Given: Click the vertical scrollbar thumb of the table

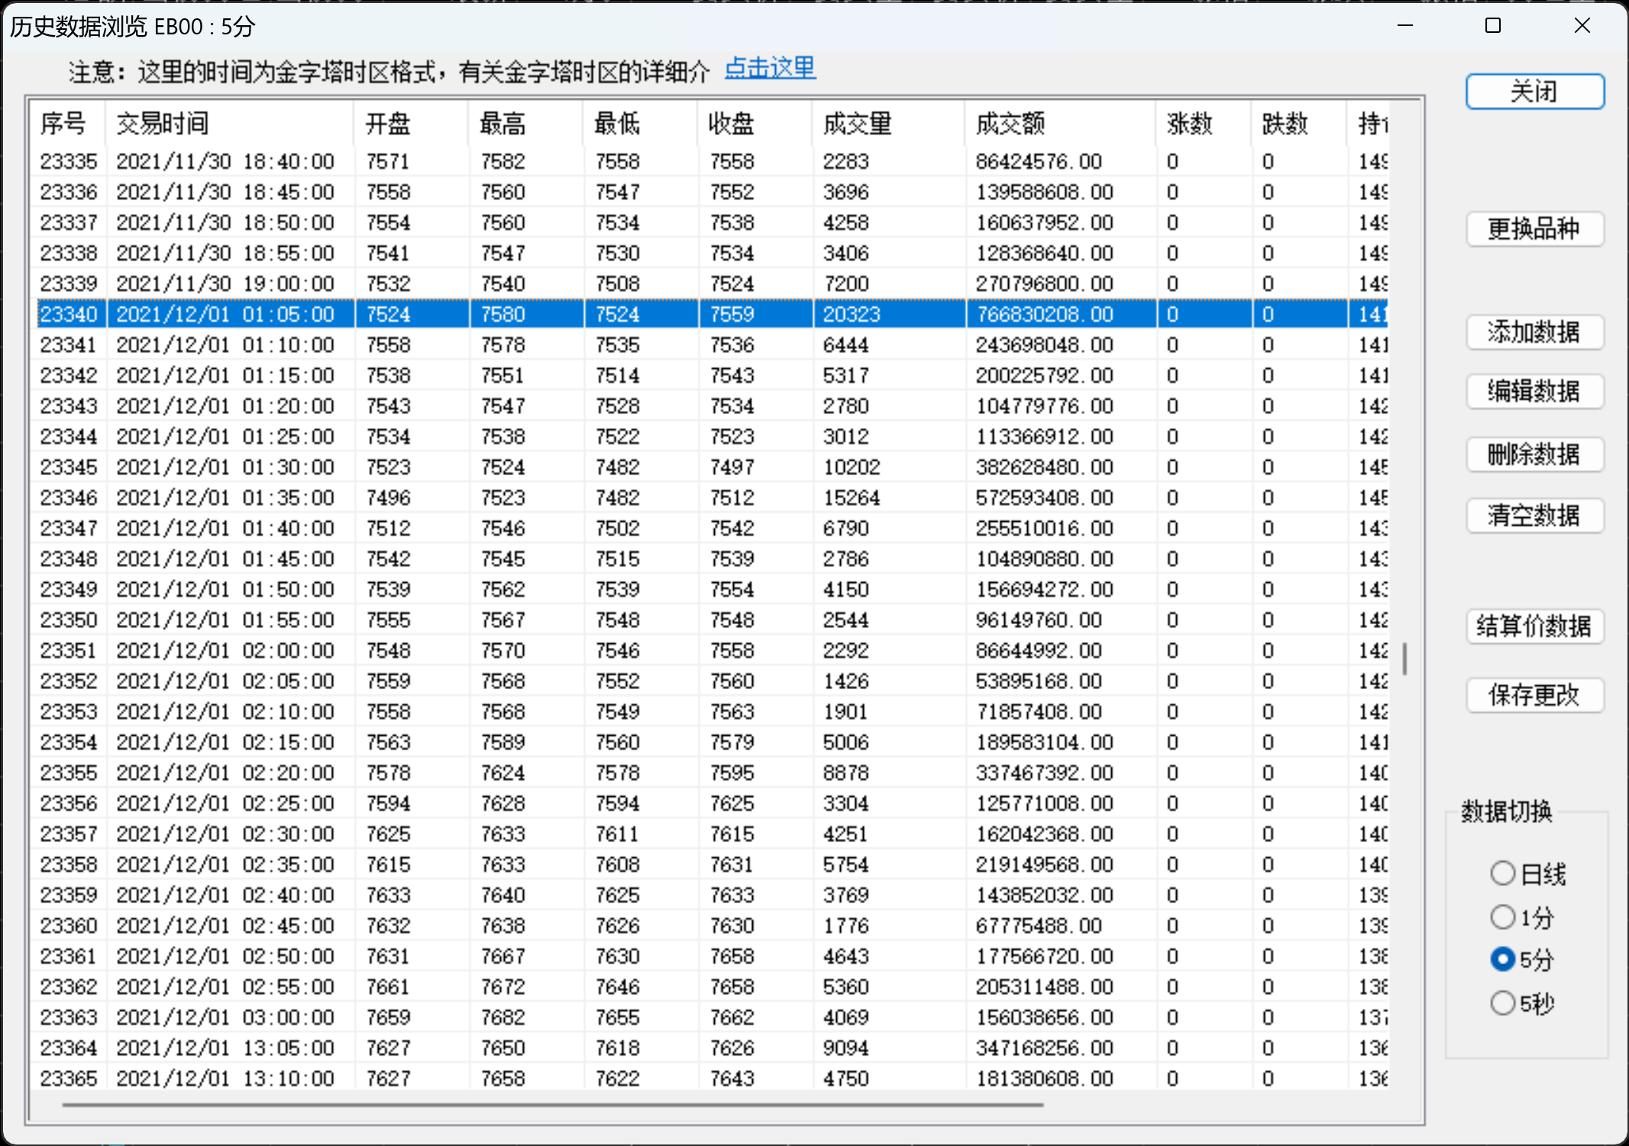Looking at the screenshot, I should pos(1404,658).
